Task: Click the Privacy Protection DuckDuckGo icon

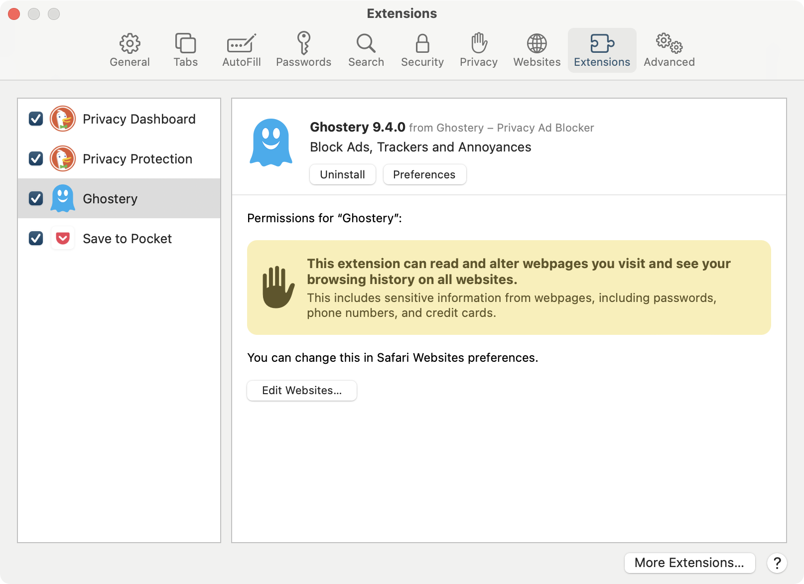Action: (63, 159)
